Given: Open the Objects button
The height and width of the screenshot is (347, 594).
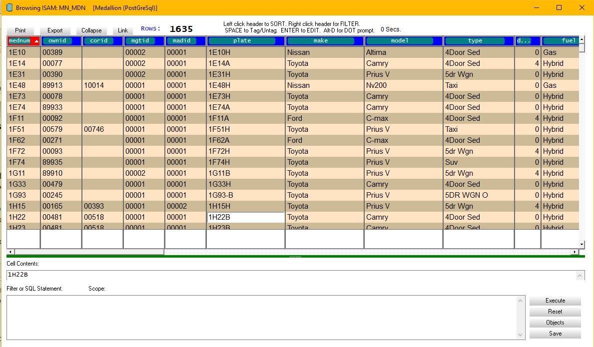Looking at the screenshot, I should (555, 323).
